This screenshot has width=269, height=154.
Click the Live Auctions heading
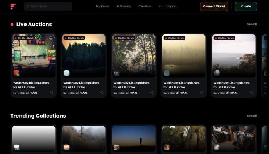(34, 24)
